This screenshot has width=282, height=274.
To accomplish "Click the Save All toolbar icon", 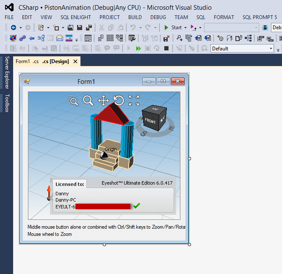I will click(x=88, y=28).
